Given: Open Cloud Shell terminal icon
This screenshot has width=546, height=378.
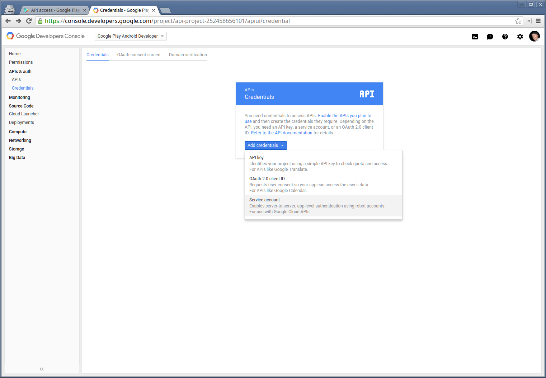Looking at the screenshot, I should coord(475,37).
